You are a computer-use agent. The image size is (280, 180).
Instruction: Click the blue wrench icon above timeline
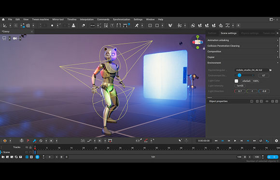34,141
